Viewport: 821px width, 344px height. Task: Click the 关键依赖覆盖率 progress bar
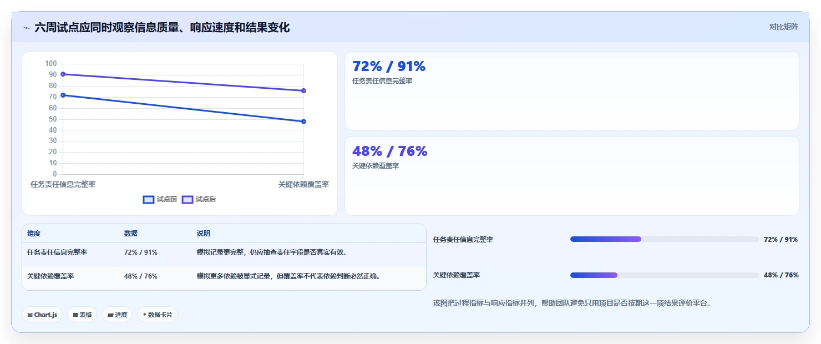[x=665, y=275]
